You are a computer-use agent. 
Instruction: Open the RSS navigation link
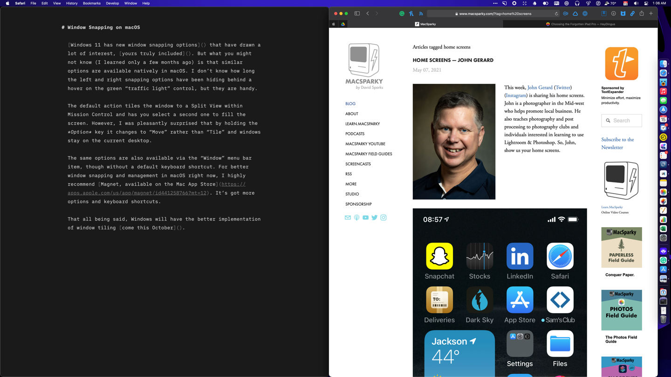click(x=349, y=174)
